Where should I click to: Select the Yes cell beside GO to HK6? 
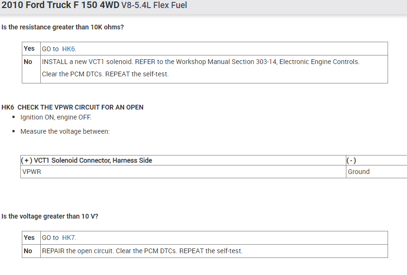pos(29,48)
